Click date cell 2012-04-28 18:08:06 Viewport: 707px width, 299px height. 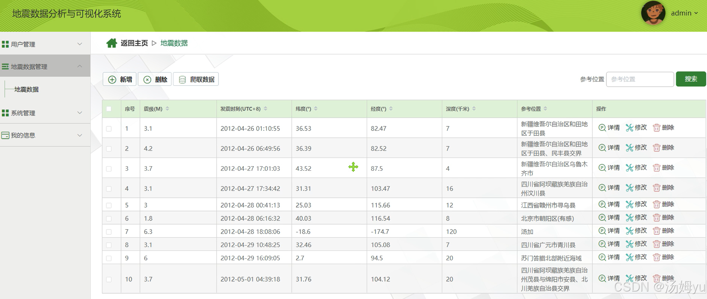coord(250,232)
